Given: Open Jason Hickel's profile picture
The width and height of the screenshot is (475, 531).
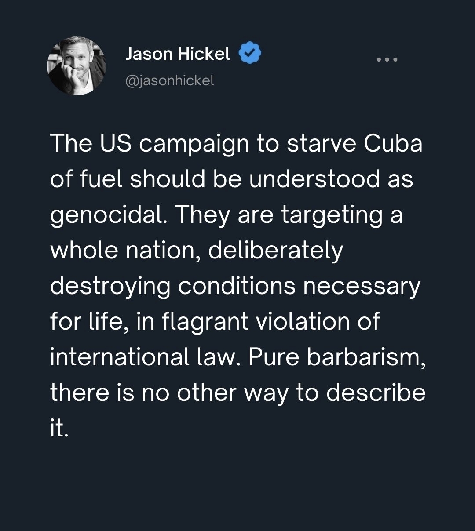Looking at the screenshot, I should (x=77, y=65).
